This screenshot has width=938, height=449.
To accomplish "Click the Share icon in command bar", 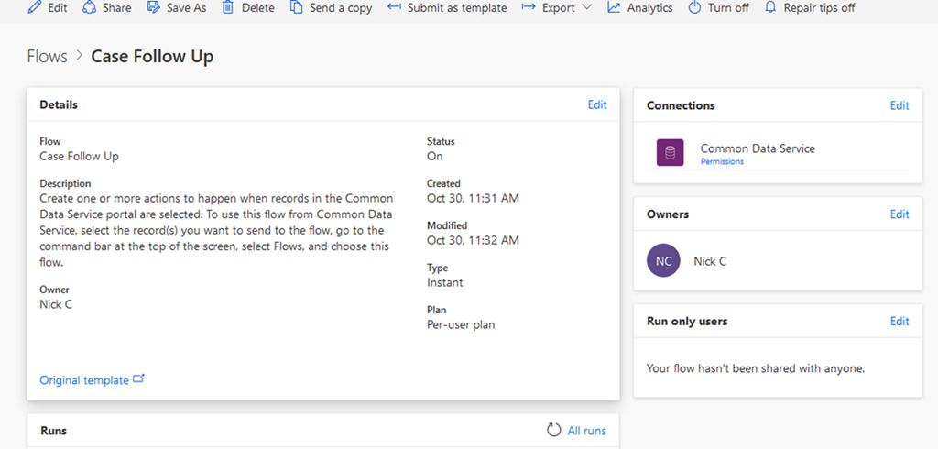I will click(x=89, y=7).
